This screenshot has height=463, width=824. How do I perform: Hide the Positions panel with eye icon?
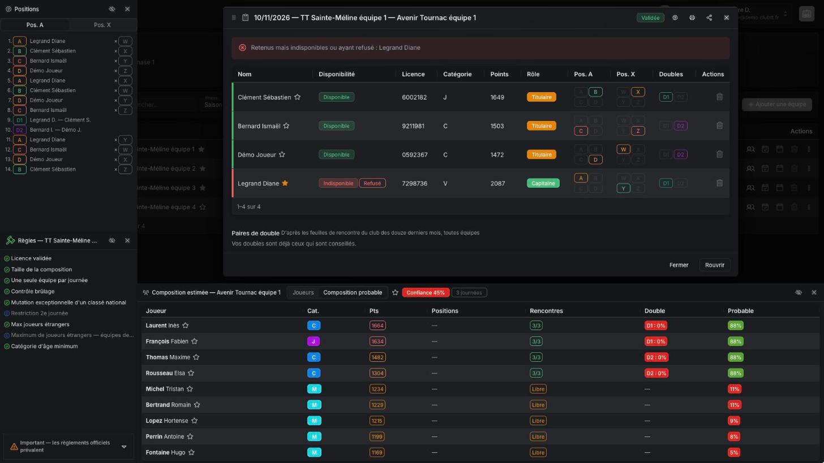click(x=112, y=9)
